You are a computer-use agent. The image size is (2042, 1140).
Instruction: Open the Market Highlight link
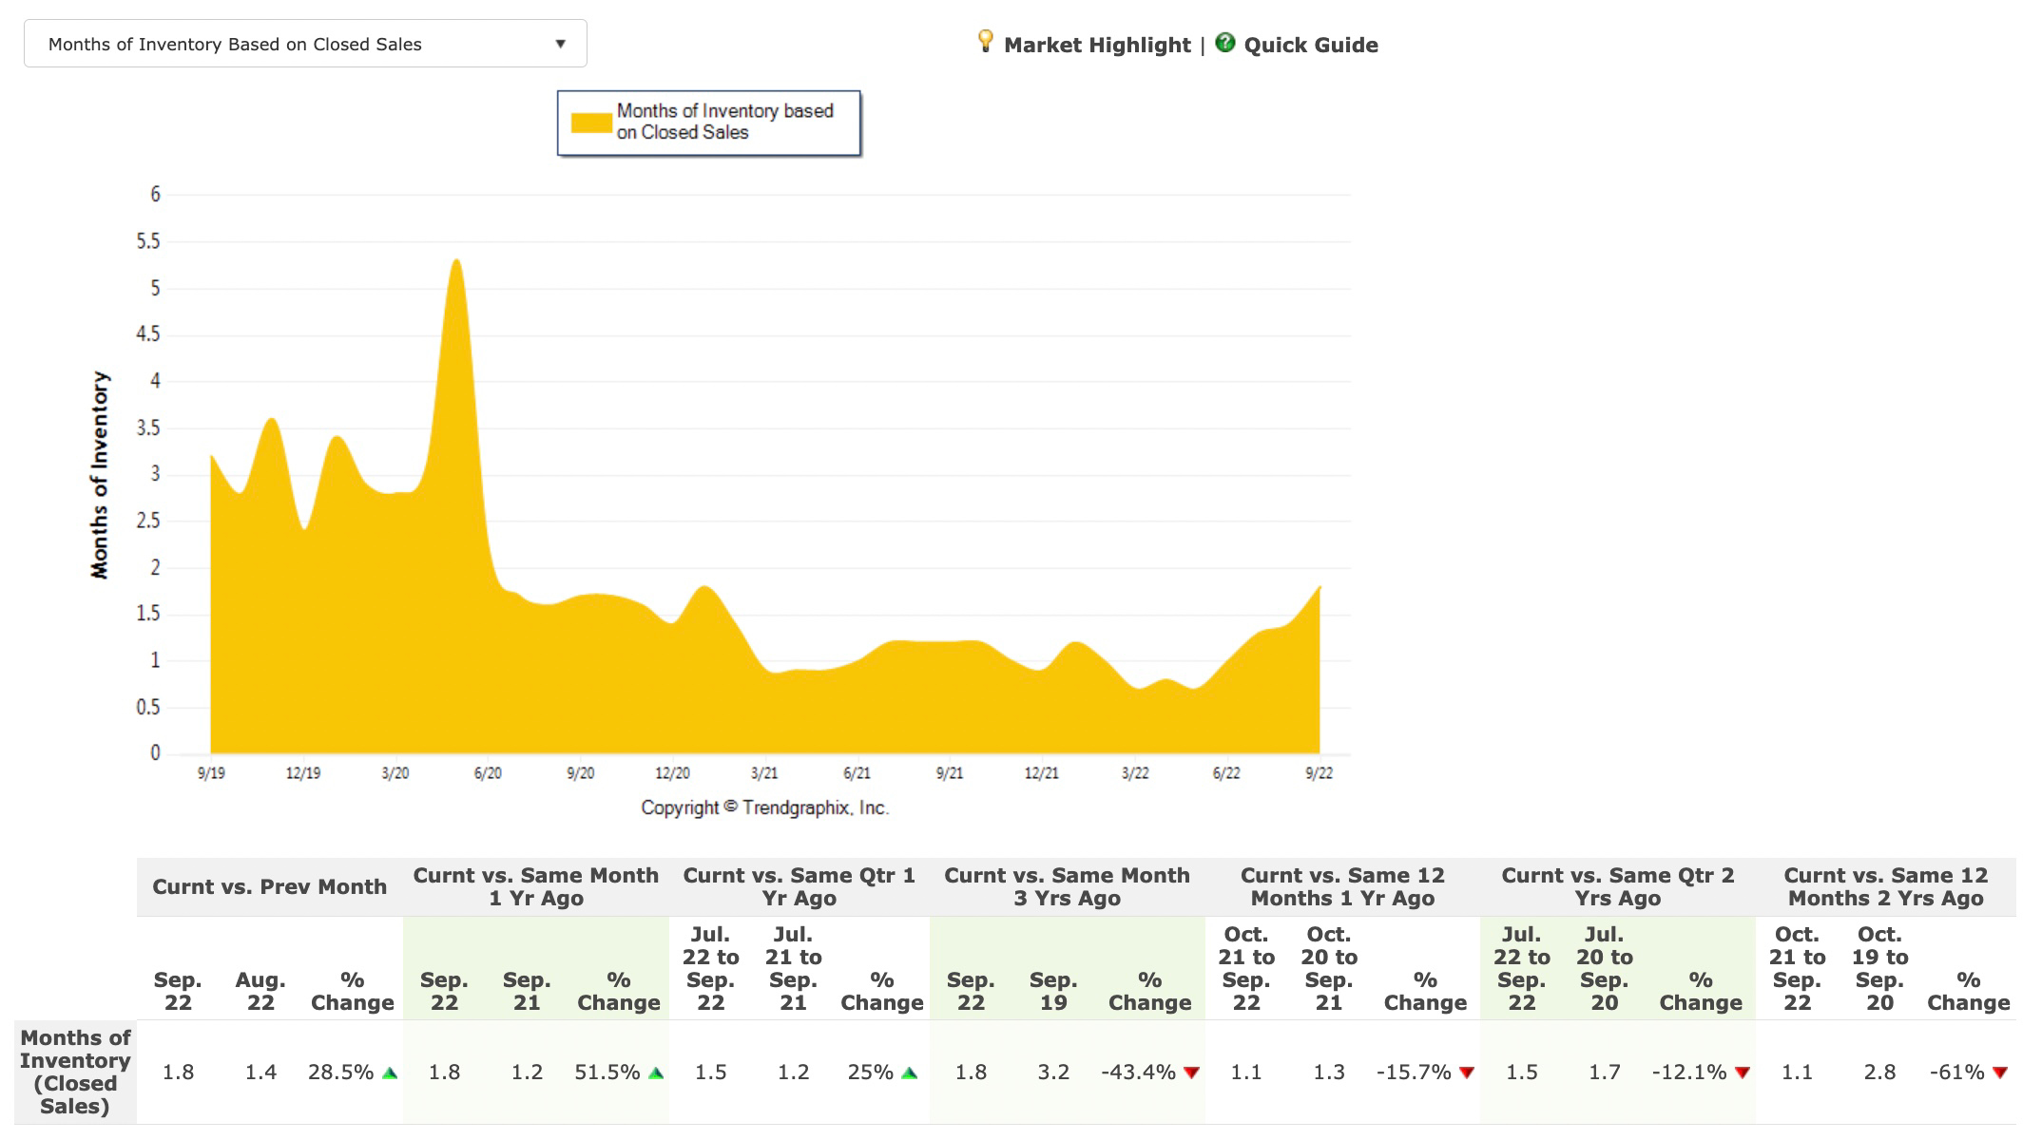tap(1097, 46)
